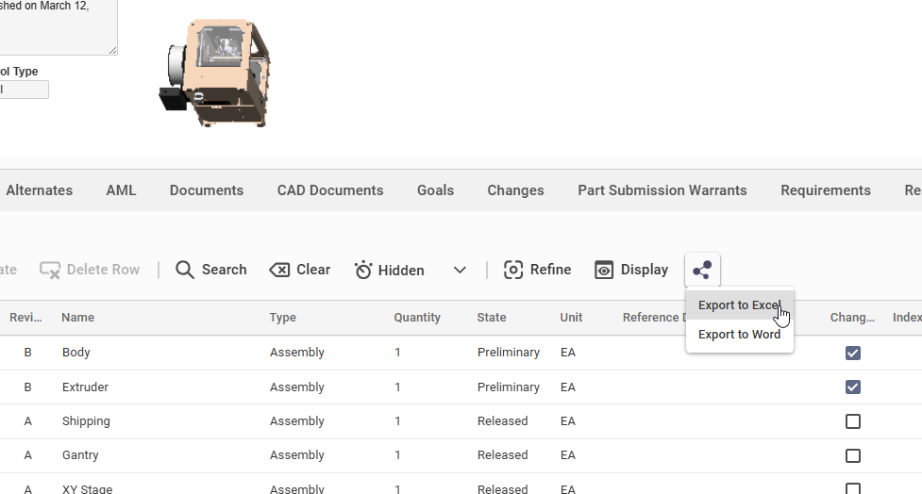
Task: Check the Gantry row change checkbox
Action: pyautogui.click(x=853, y=455)
